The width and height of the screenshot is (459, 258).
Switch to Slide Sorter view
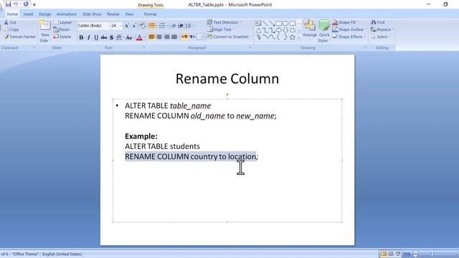[x=391, y=254]
